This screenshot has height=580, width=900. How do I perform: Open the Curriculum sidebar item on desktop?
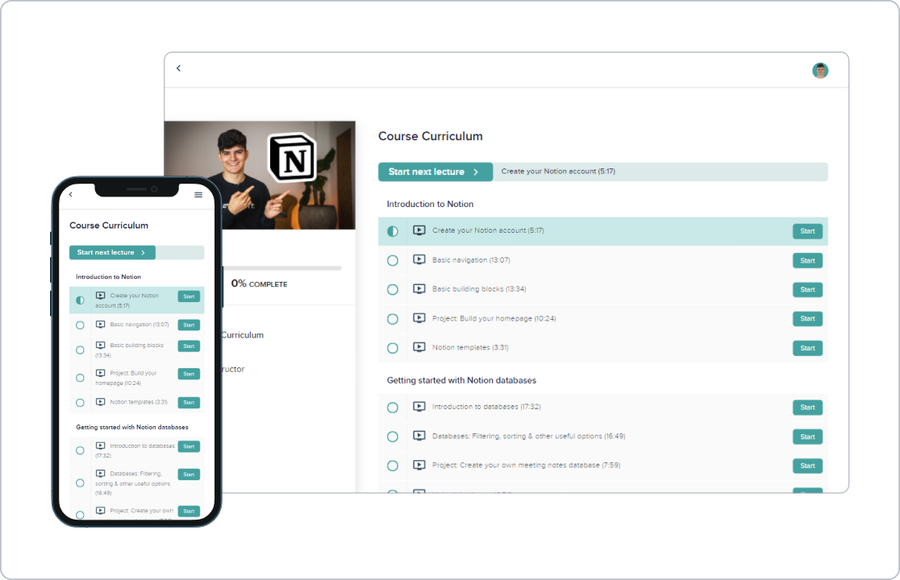[242, 334]
